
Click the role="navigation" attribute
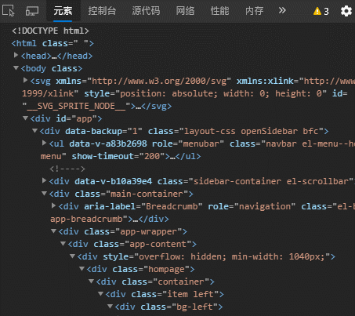click(252, 206)
